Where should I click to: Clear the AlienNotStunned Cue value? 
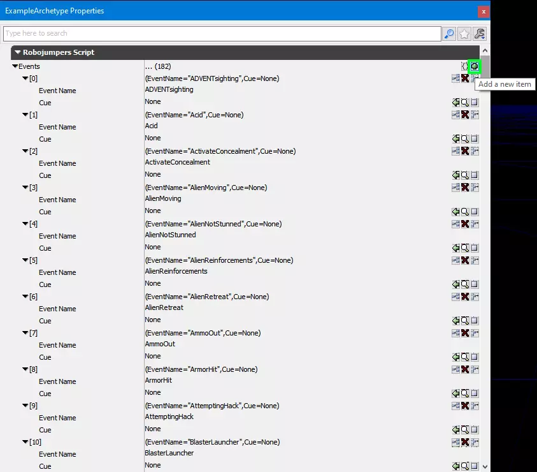[475, 247]
